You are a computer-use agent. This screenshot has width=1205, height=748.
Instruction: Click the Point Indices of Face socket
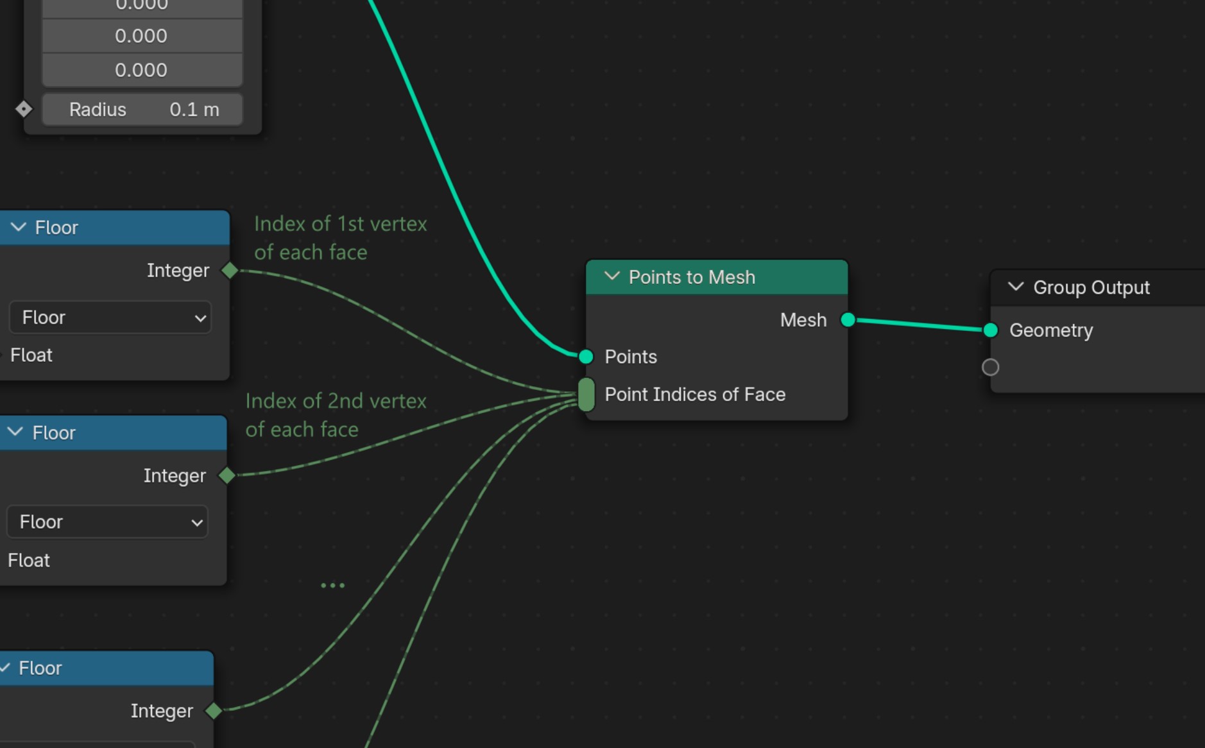tap(586, 394)
